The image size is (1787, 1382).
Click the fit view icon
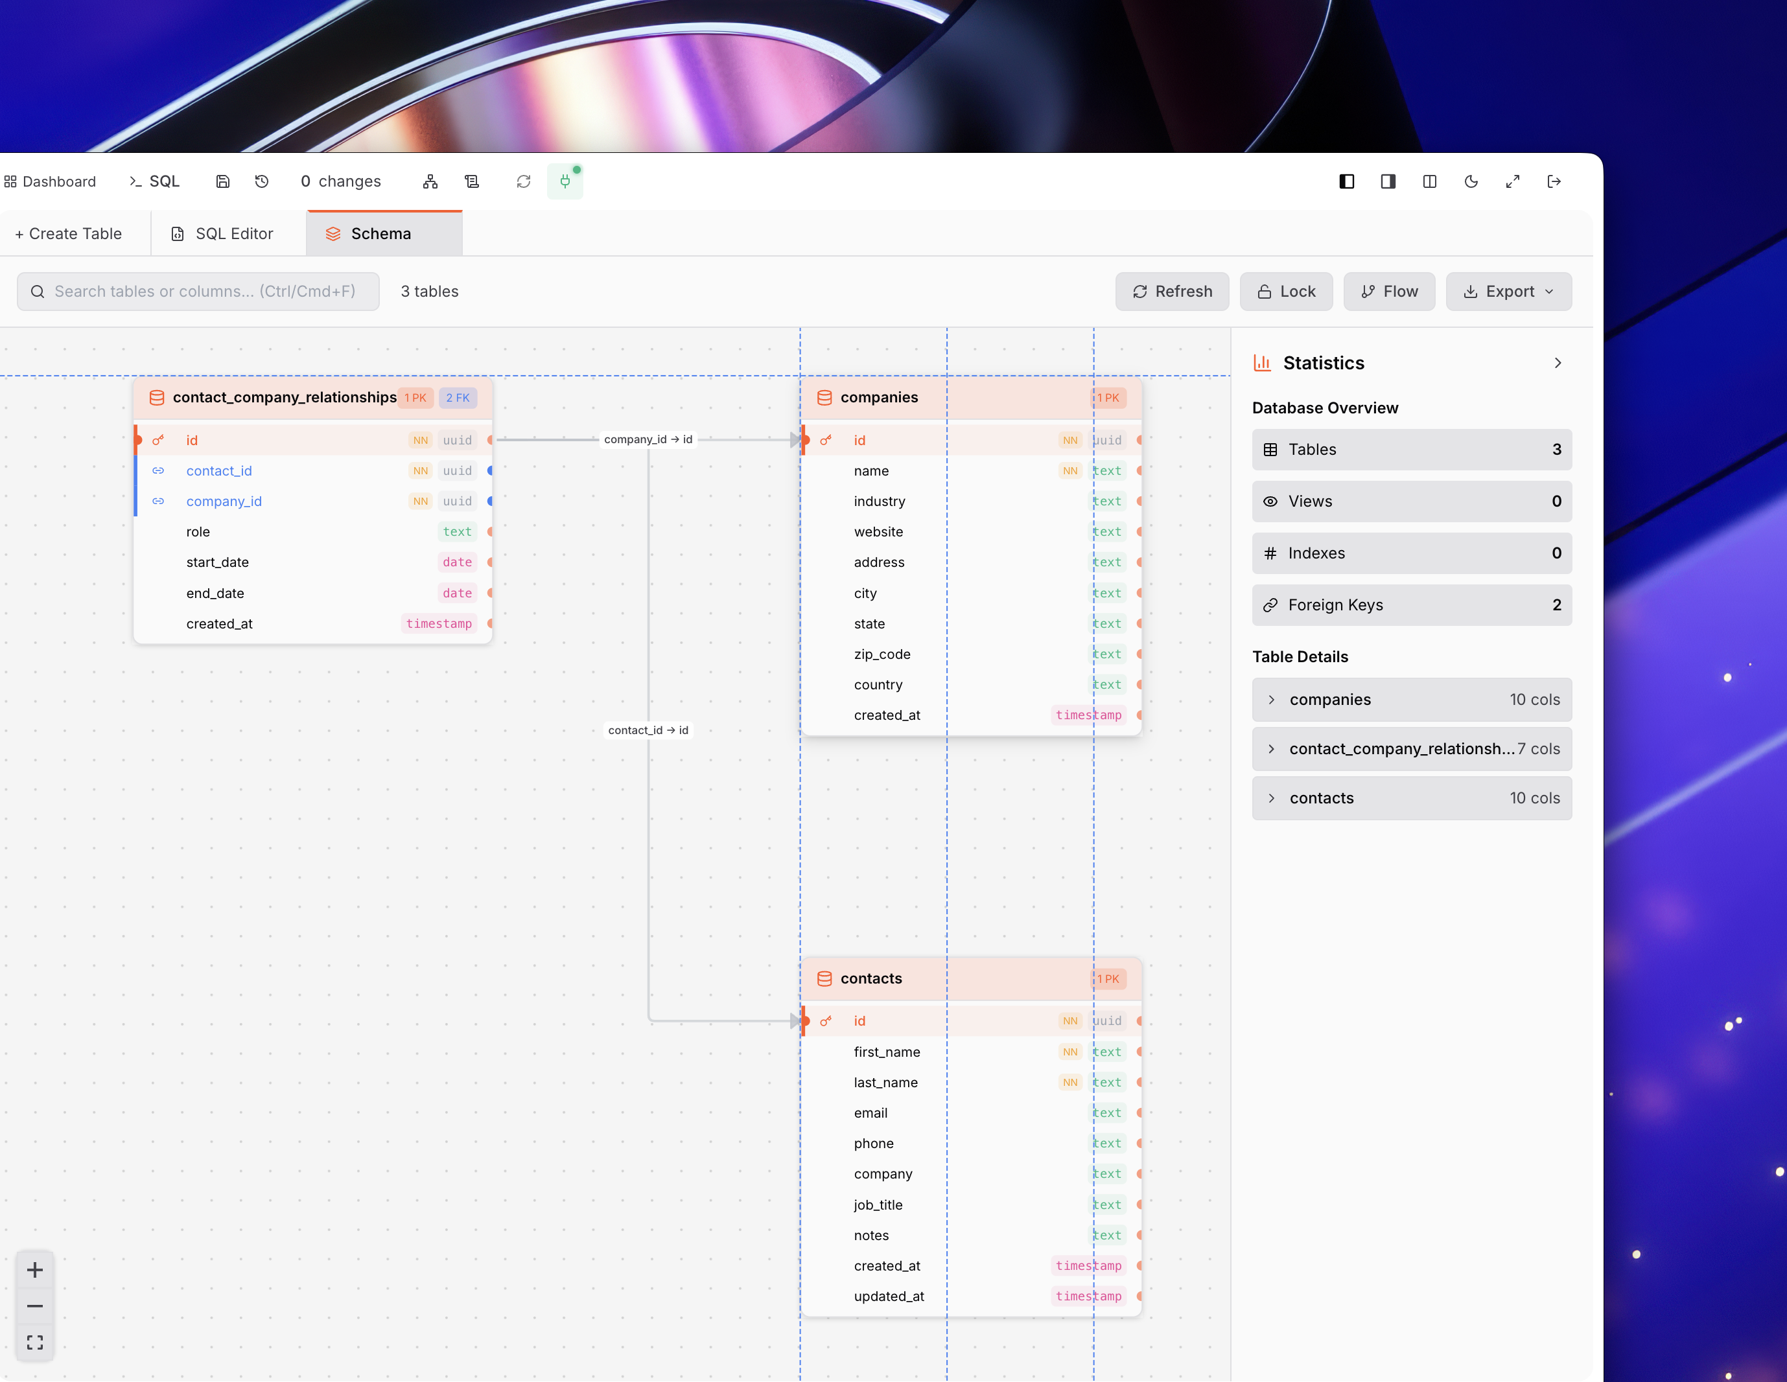(x=35, y=1342)
